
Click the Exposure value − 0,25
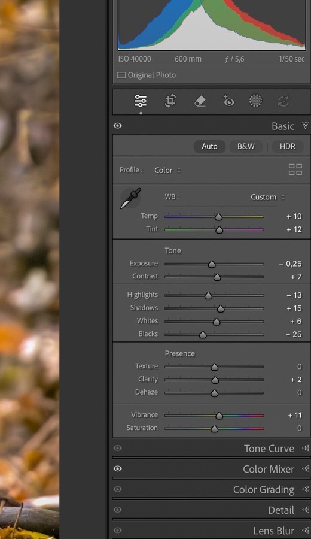point(291,264)
